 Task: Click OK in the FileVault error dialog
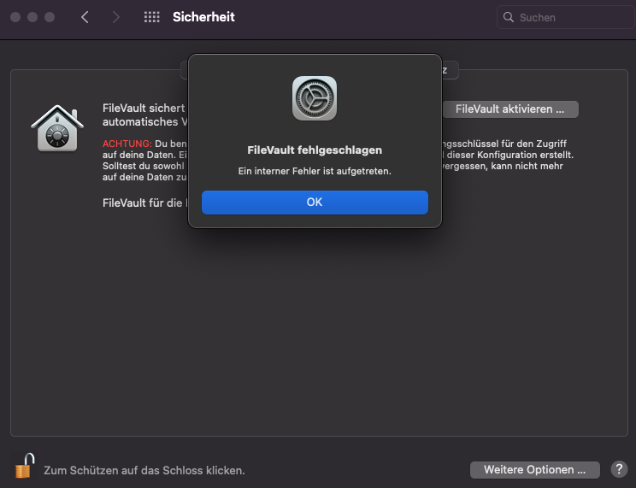(x=315, y=203)
